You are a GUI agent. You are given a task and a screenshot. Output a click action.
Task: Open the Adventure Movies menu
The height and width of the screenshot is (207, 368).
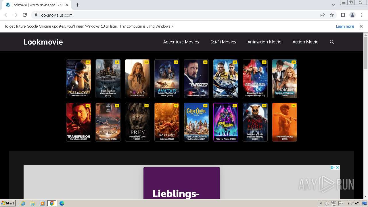(x=181, y=42)
